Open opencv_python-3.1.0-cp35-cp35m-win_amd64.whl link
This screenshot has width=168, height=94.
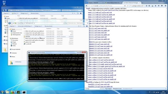[102, 79]
